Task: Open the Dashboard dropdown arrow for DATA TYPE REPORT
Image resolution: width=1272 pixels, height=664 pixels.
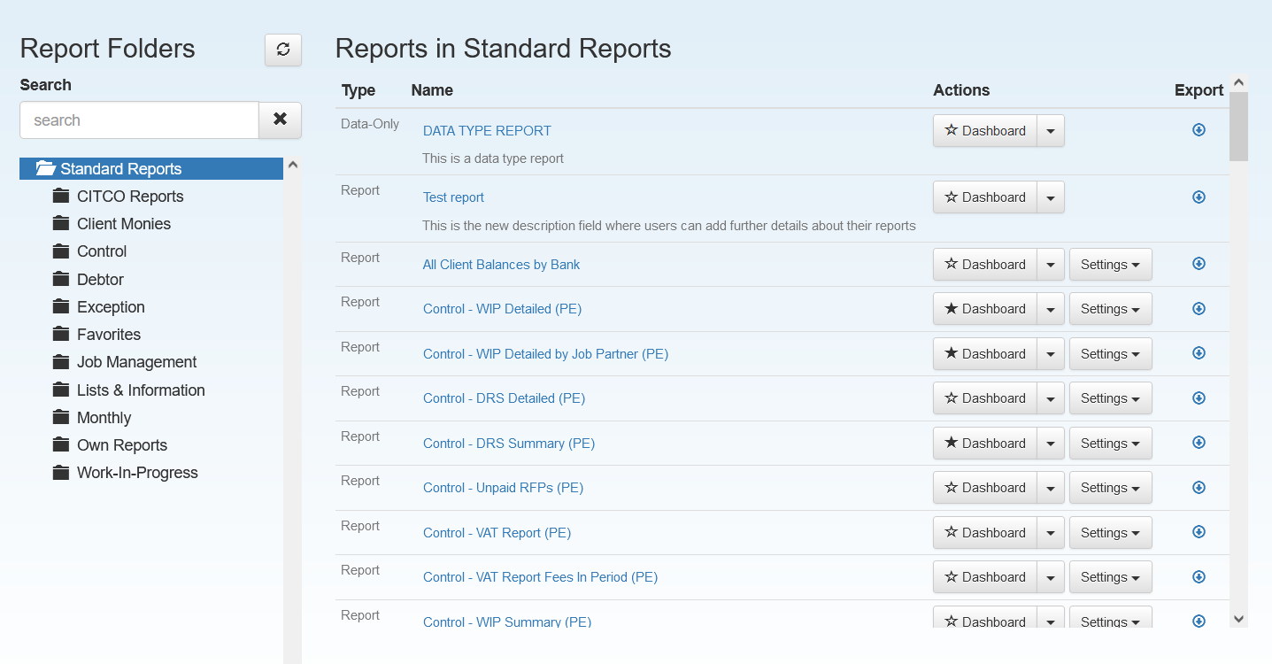Action: click(x=1051, y=130)
